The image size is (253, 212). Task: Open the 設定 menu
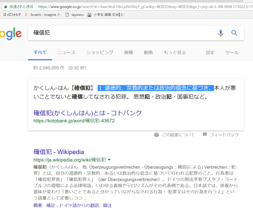[210, 52]
